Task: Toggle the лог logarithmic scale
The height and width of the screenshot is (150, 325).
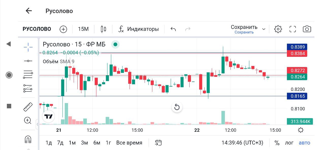Action: point(289,143)
